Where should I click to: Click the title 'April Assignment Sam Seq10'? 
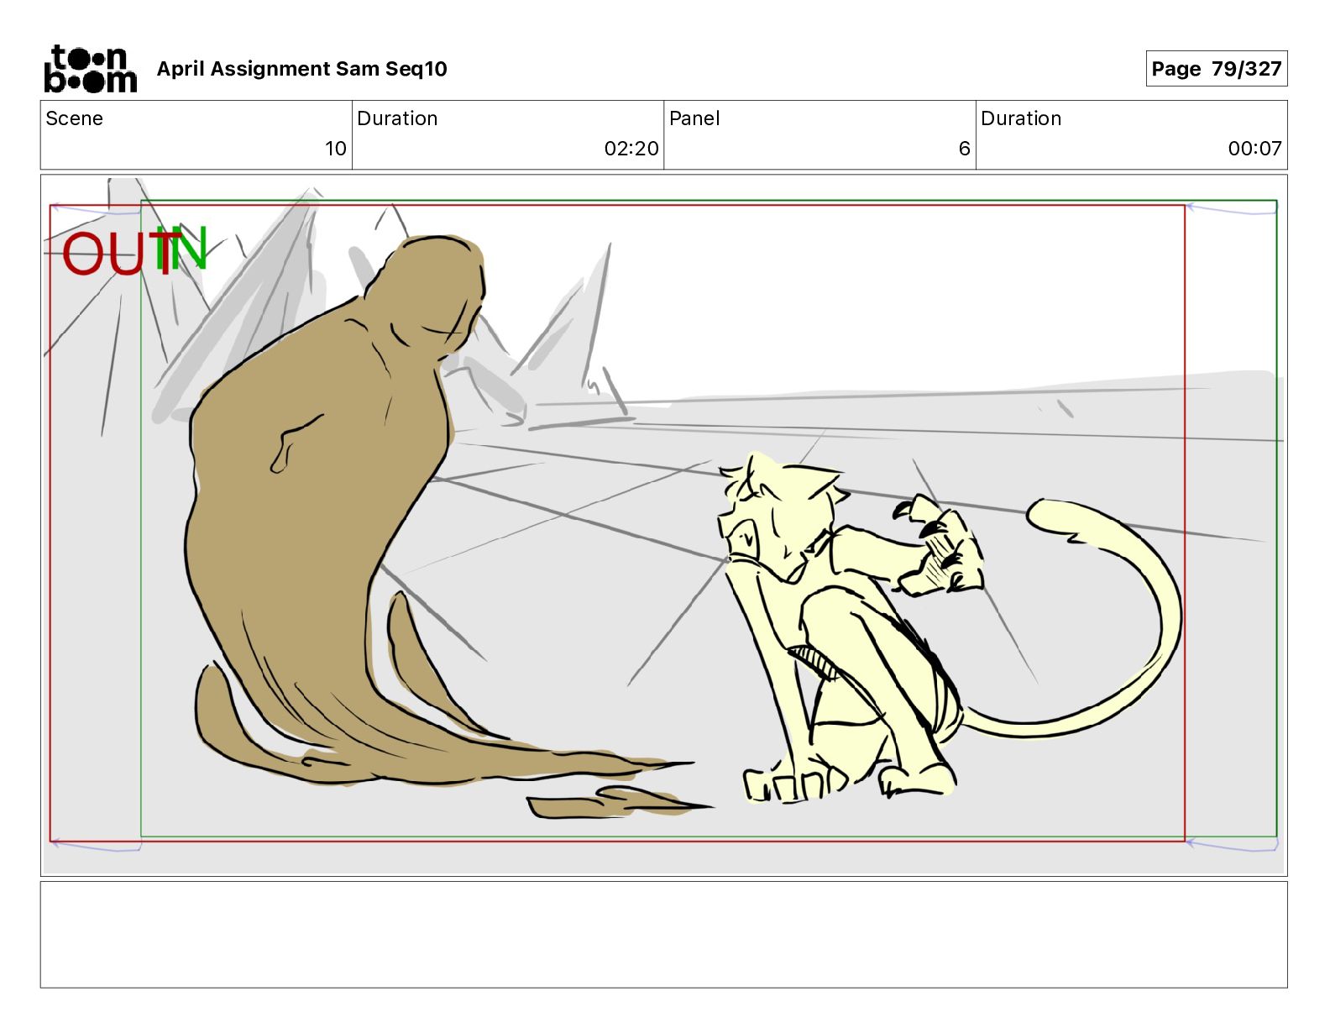[x=301, y=69]
